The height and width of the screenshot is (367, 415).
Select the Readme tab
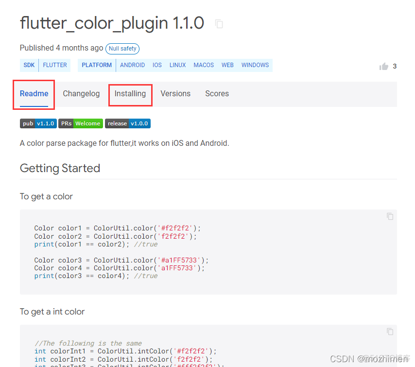pos(34,93)
